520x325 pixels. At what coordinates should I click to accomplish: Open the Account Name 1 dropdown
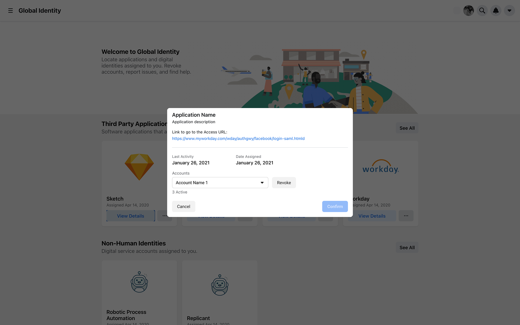click(220, 183)
